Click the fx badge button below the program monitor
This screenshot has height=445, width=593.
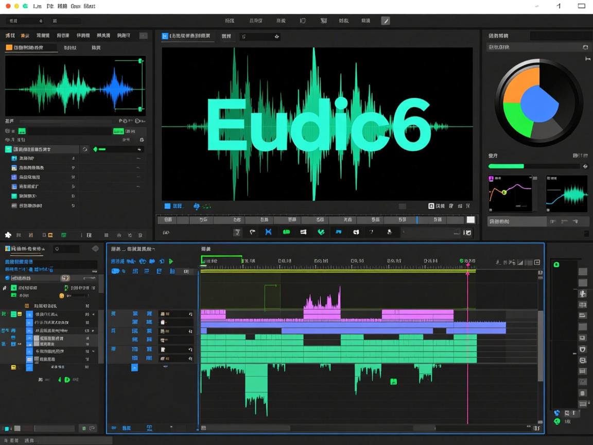[x=430, y=205]
